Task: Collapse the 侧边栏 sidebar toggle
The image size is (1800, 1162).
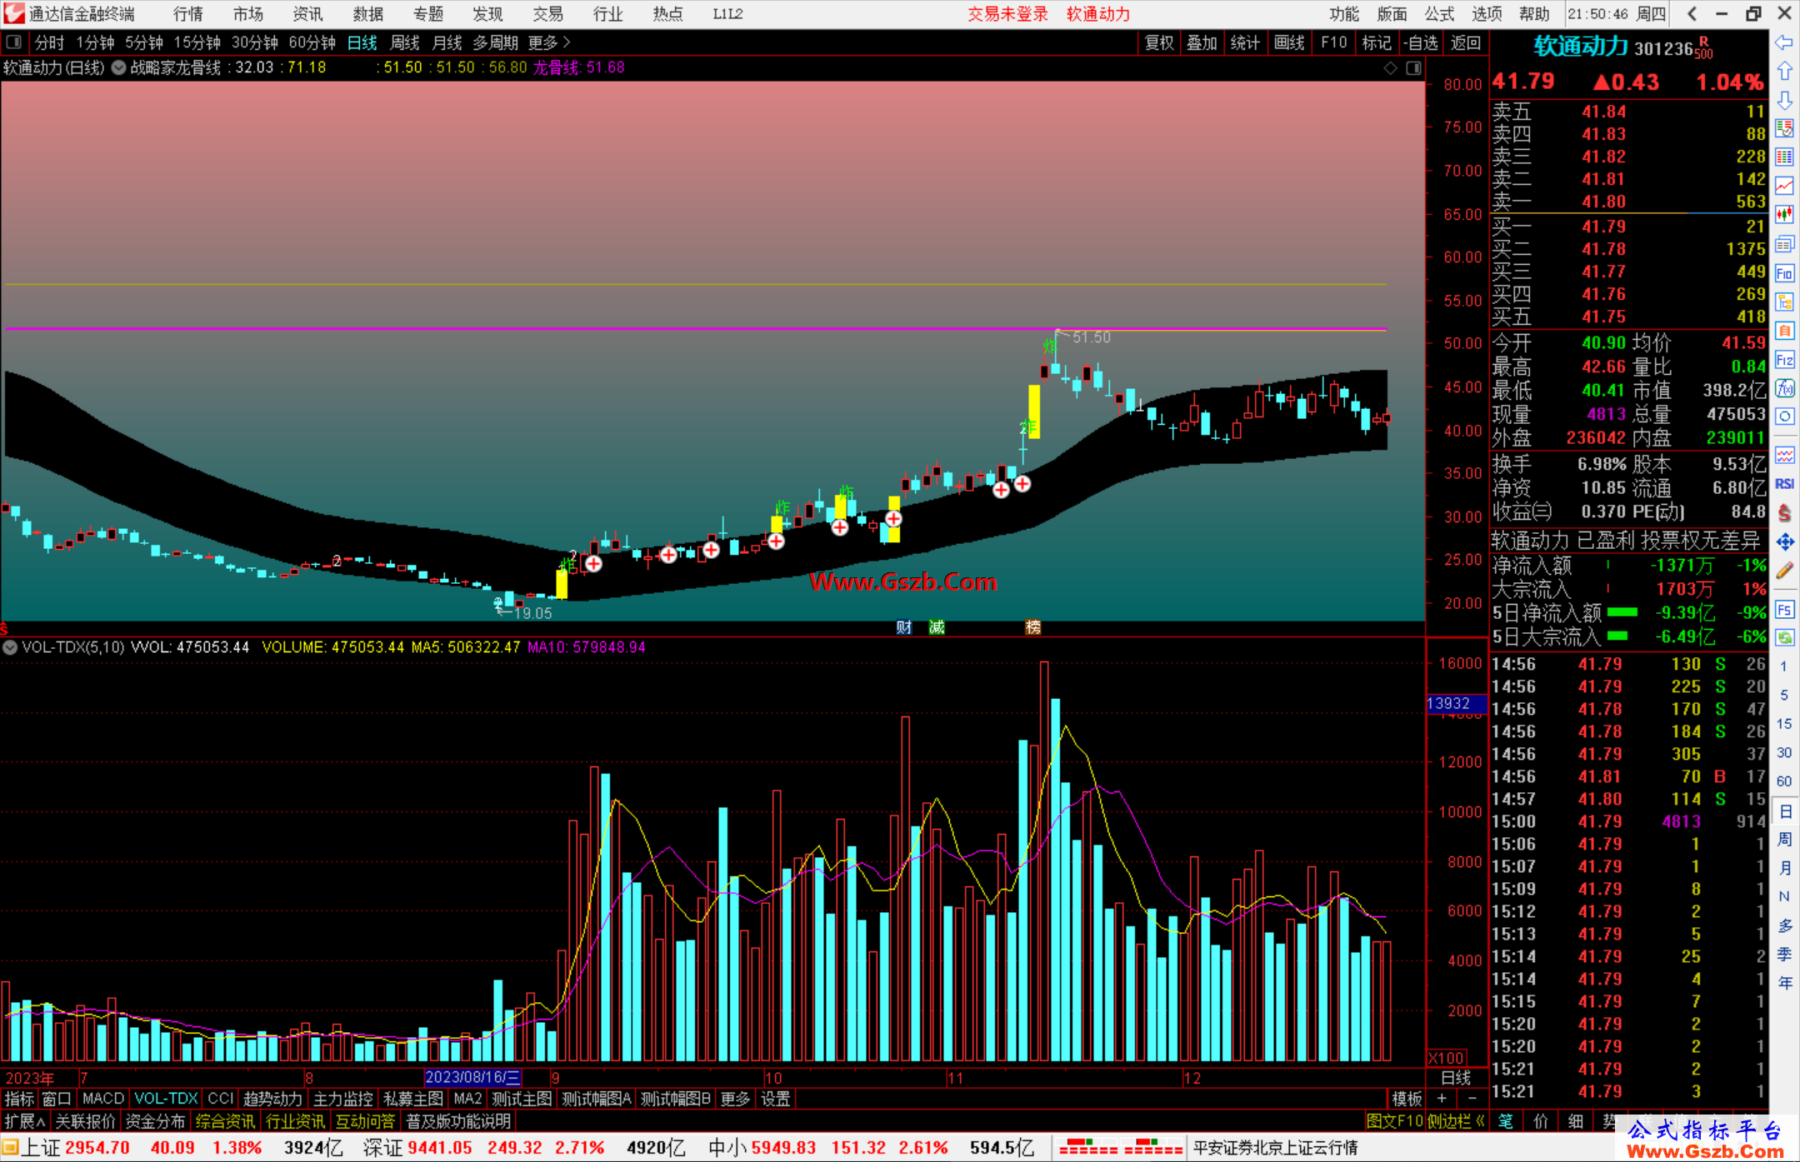Action: click(1457, 1121)
